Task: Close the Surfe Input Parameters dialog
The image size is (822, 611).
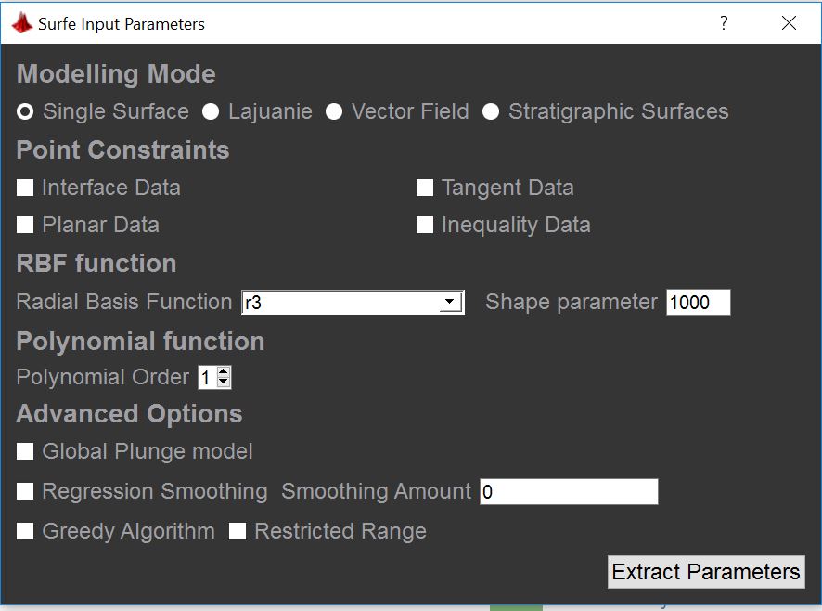Action: coord(789,23)
